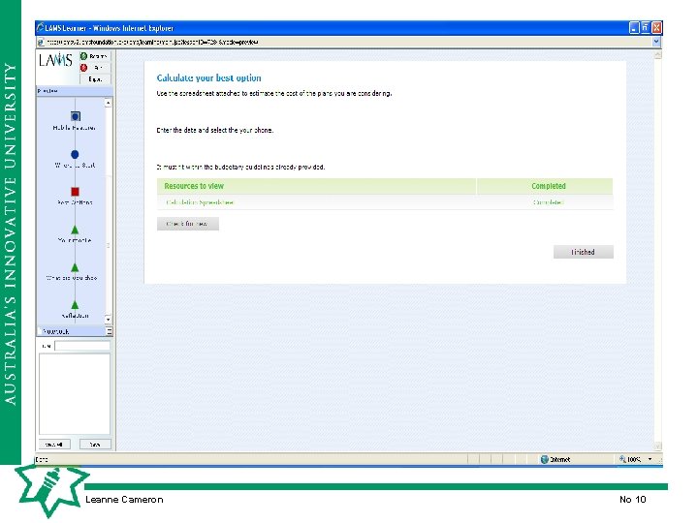The image size is (698, 523).
Task: Open the address bar dropdown arrow
Action: [656, 42]
